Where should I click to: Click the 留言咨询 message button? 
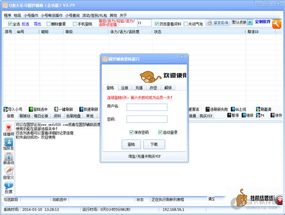click(x=218, y=22)
